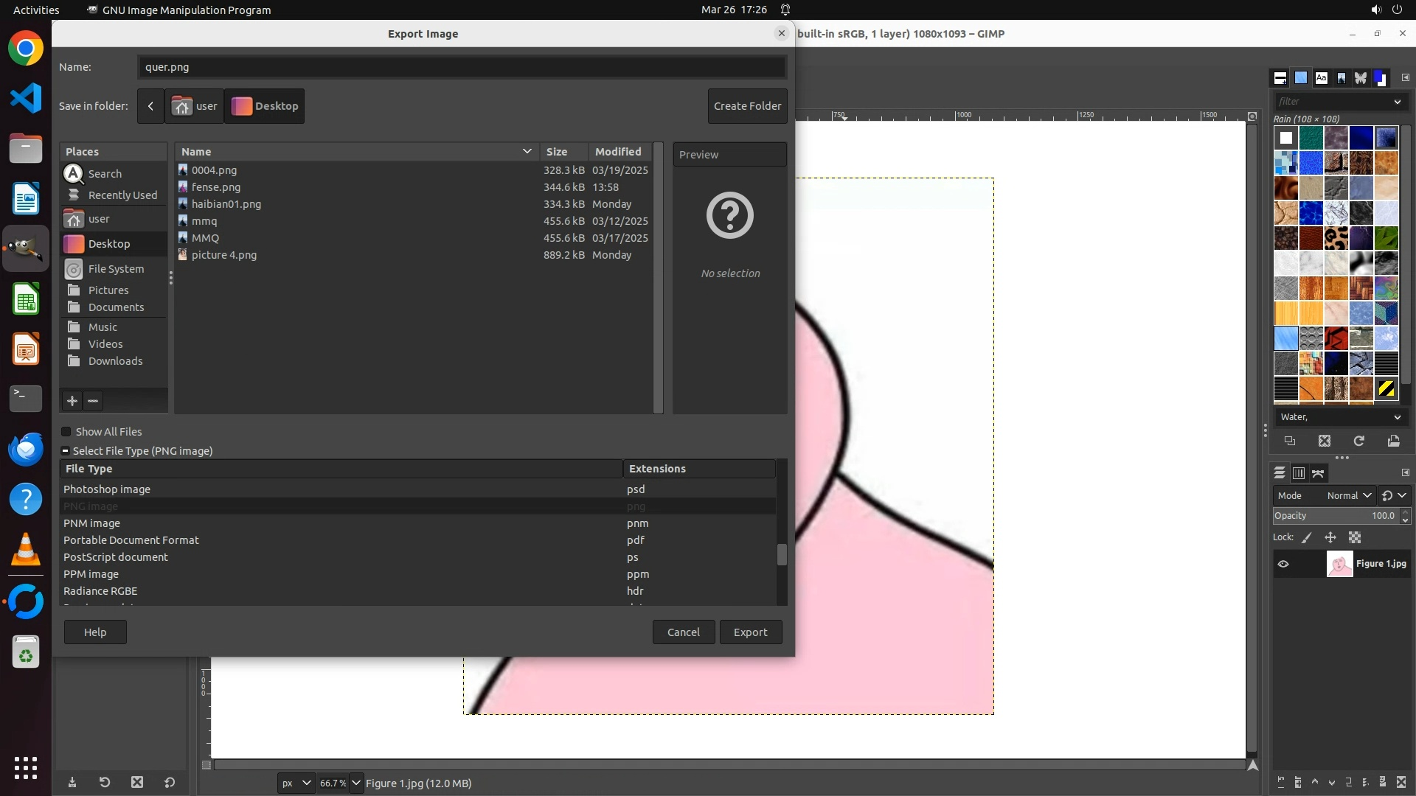Image resolution: width=1416 pixels, height=796 pixels.
Task: Click the Create Folder button
Action: click(747, 106)
